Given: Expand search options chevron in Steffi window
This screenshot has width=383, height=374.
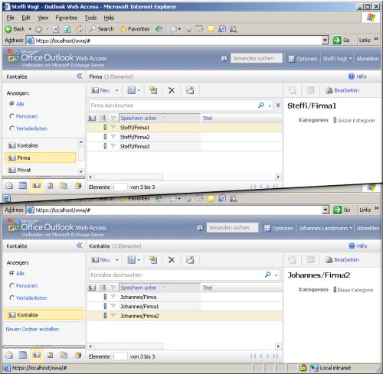Looking at the screenshot, I should point(278,105).
